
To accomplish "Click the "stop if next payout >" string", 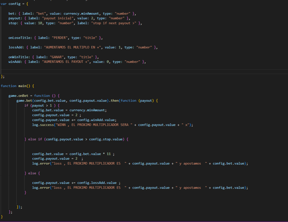I will tap(114, 23).
